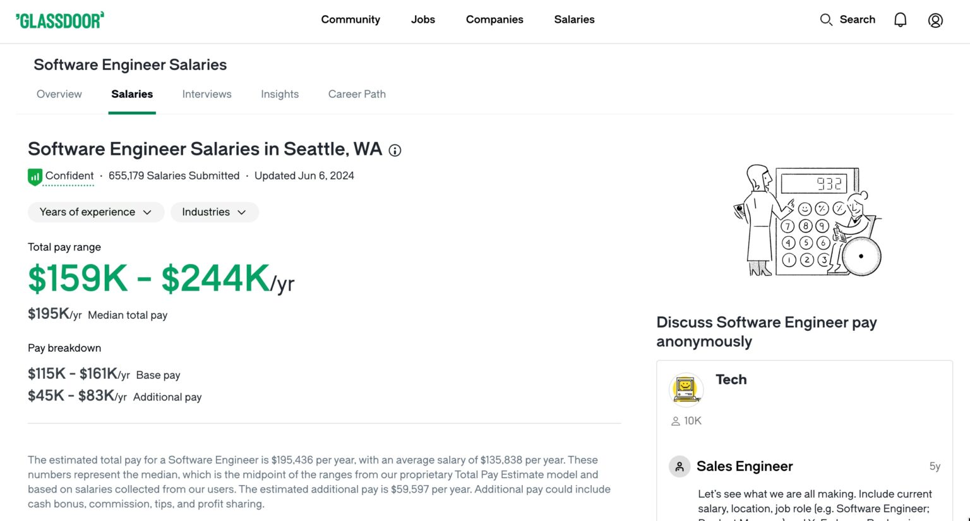Open notifications via bell icon
Viewport: 970px width, 521px height.
(899, 20)
